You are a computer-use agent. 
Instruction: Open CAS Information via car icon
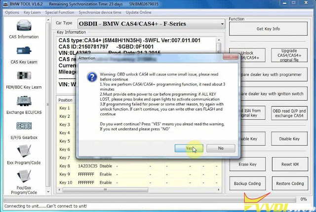pos(24,25)
